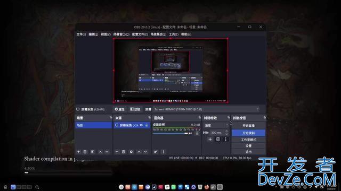Open mixer panel layout menu icon
The image size is (341, 191).
pyautogui.click(x=164, y=152)
